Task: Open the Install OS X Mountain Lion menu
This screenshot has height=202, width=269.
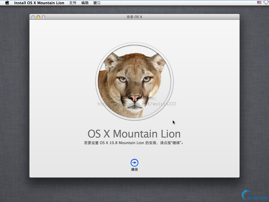Action: click(39, 3)
